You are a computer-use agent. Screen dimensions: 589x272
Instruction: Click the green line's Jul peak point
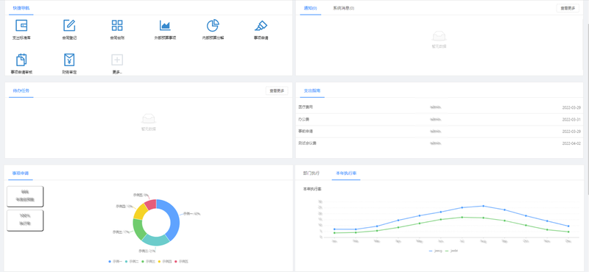462,217
